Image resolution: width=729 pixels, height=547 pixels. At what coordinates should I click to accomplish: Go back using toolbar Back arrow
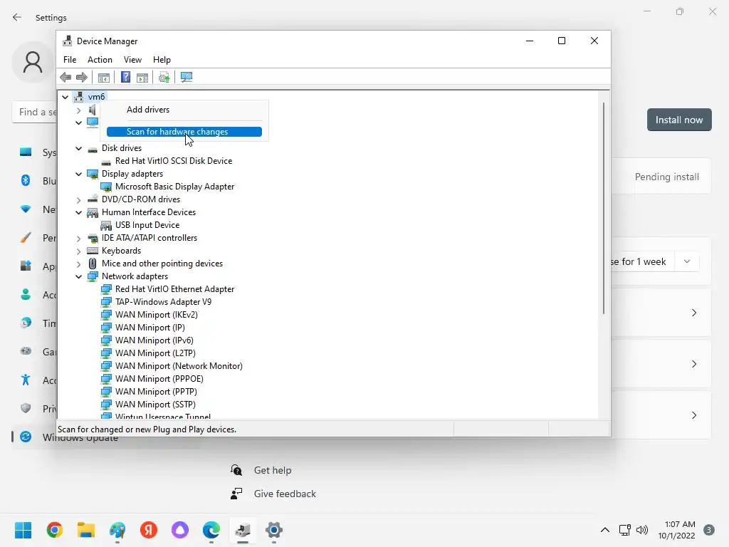pos(65,77)
